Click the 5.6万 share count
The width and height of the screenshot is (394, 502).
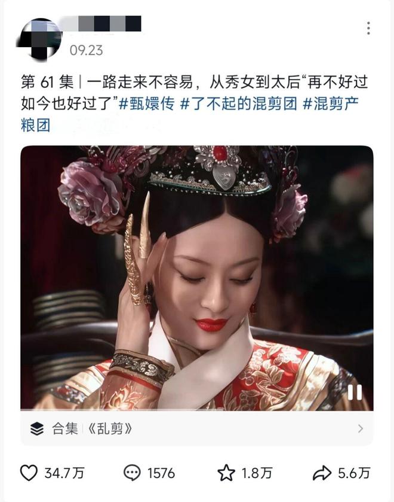tap(354, 473)
